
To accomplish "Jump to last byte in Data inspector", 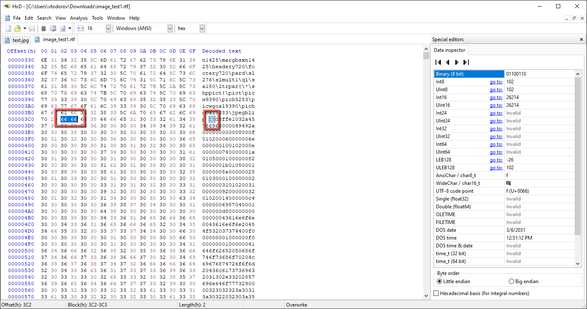I will [466, 62].
